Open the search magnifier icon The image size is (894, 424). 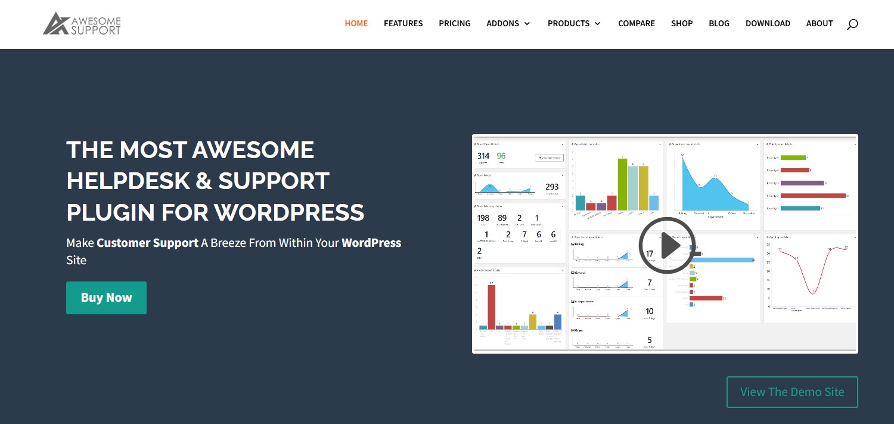[852, 24]
